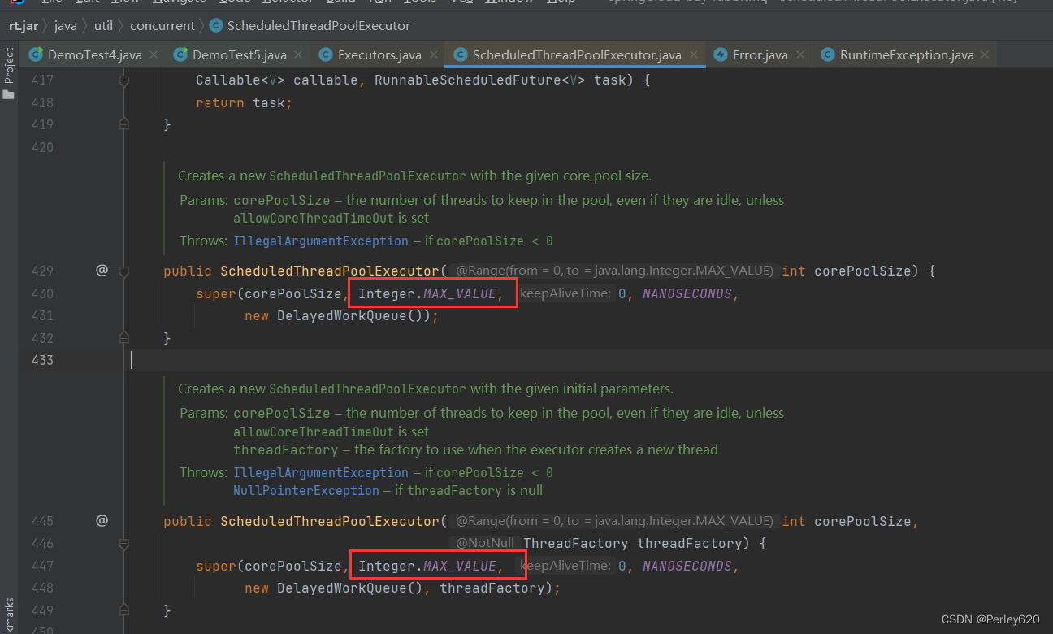Close the RuntimeException.java tab

tap(986, 55)
